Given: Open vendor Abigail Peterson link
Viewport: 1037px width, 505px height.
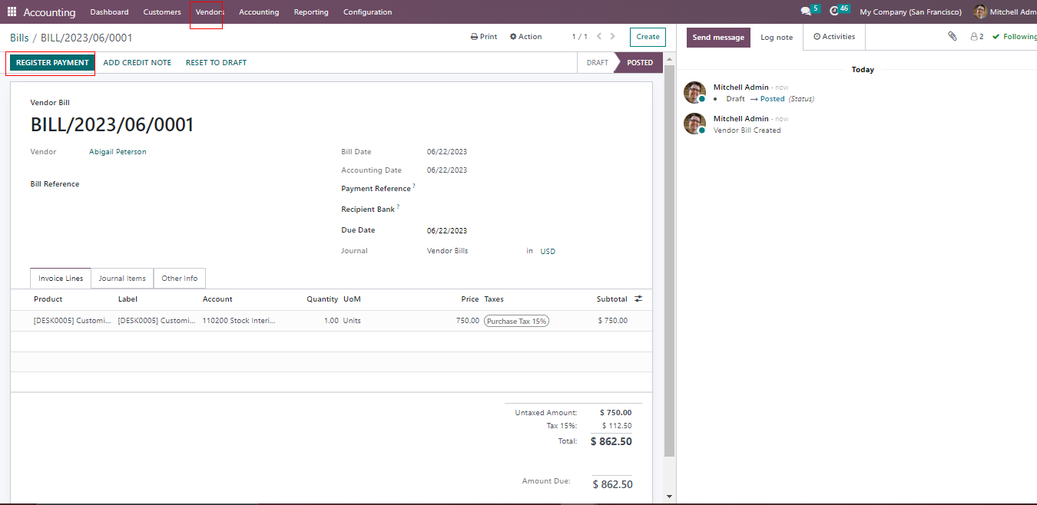Looking at the screenshot, I should (118, 152).
